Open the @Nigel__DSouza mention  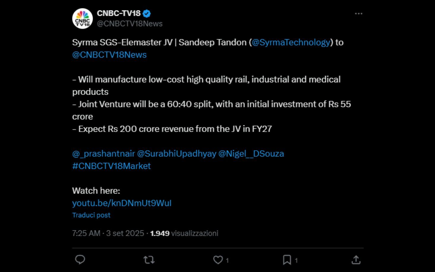click(251, 154)
